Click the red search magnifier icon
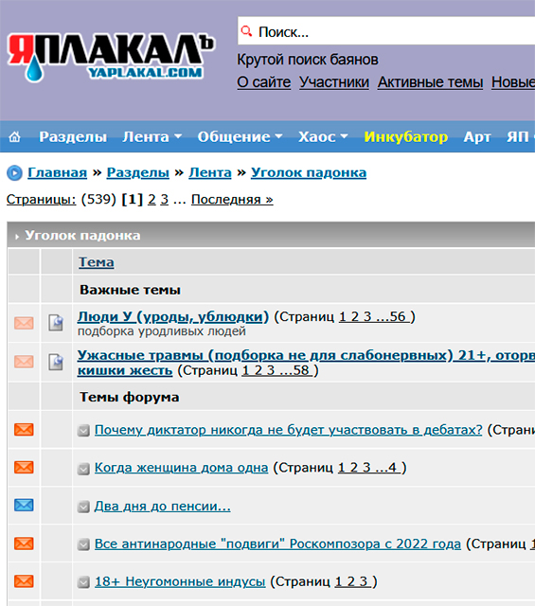Screen dimensions: 535x606 [x=246, y=31]
